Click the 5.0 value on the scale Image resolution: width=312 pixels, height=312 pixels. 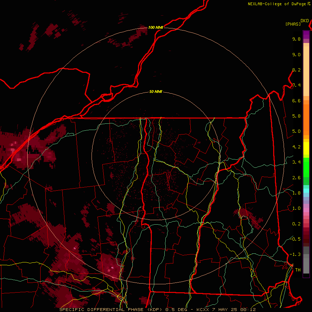[296, 131]
